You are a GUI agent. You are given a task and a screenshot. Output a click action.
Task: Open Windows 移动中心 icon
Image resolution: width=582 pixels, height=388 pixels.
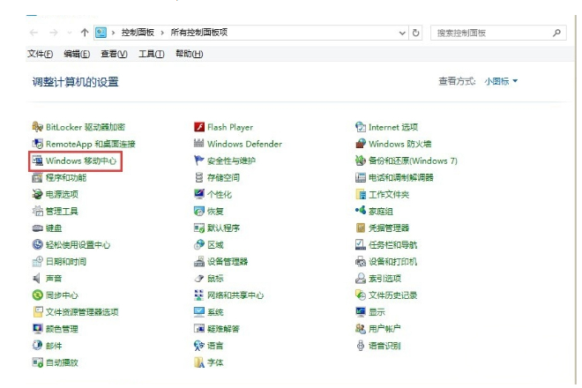(x=38, y=160)
